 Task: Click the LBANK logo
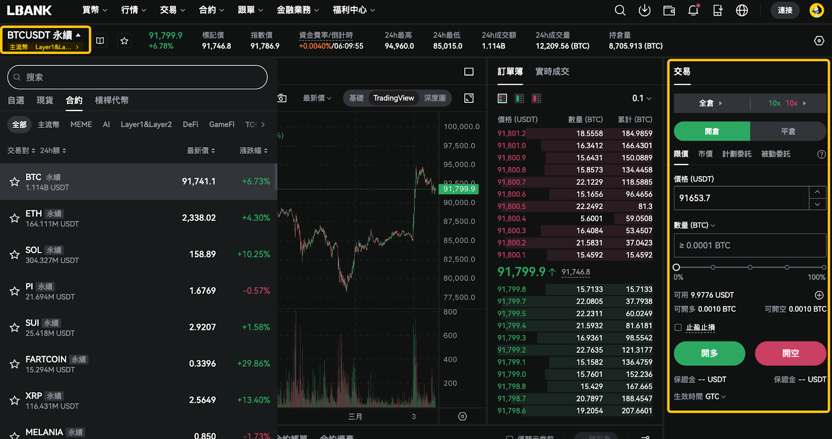point(29,10)
